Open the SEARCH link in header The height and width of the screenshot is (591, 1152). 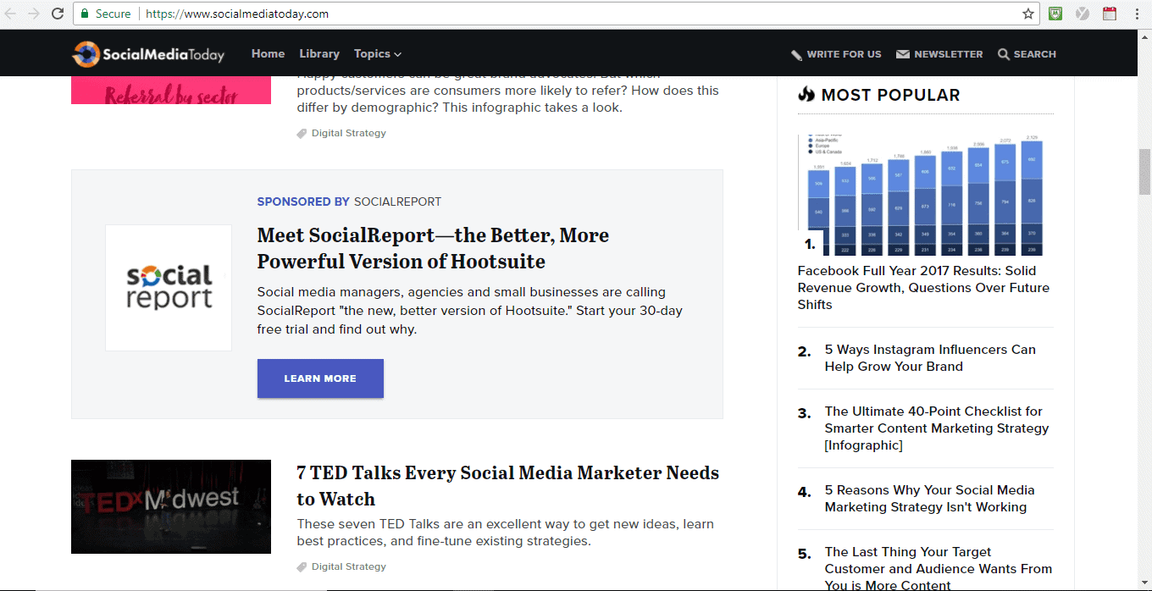[1035, 54]
